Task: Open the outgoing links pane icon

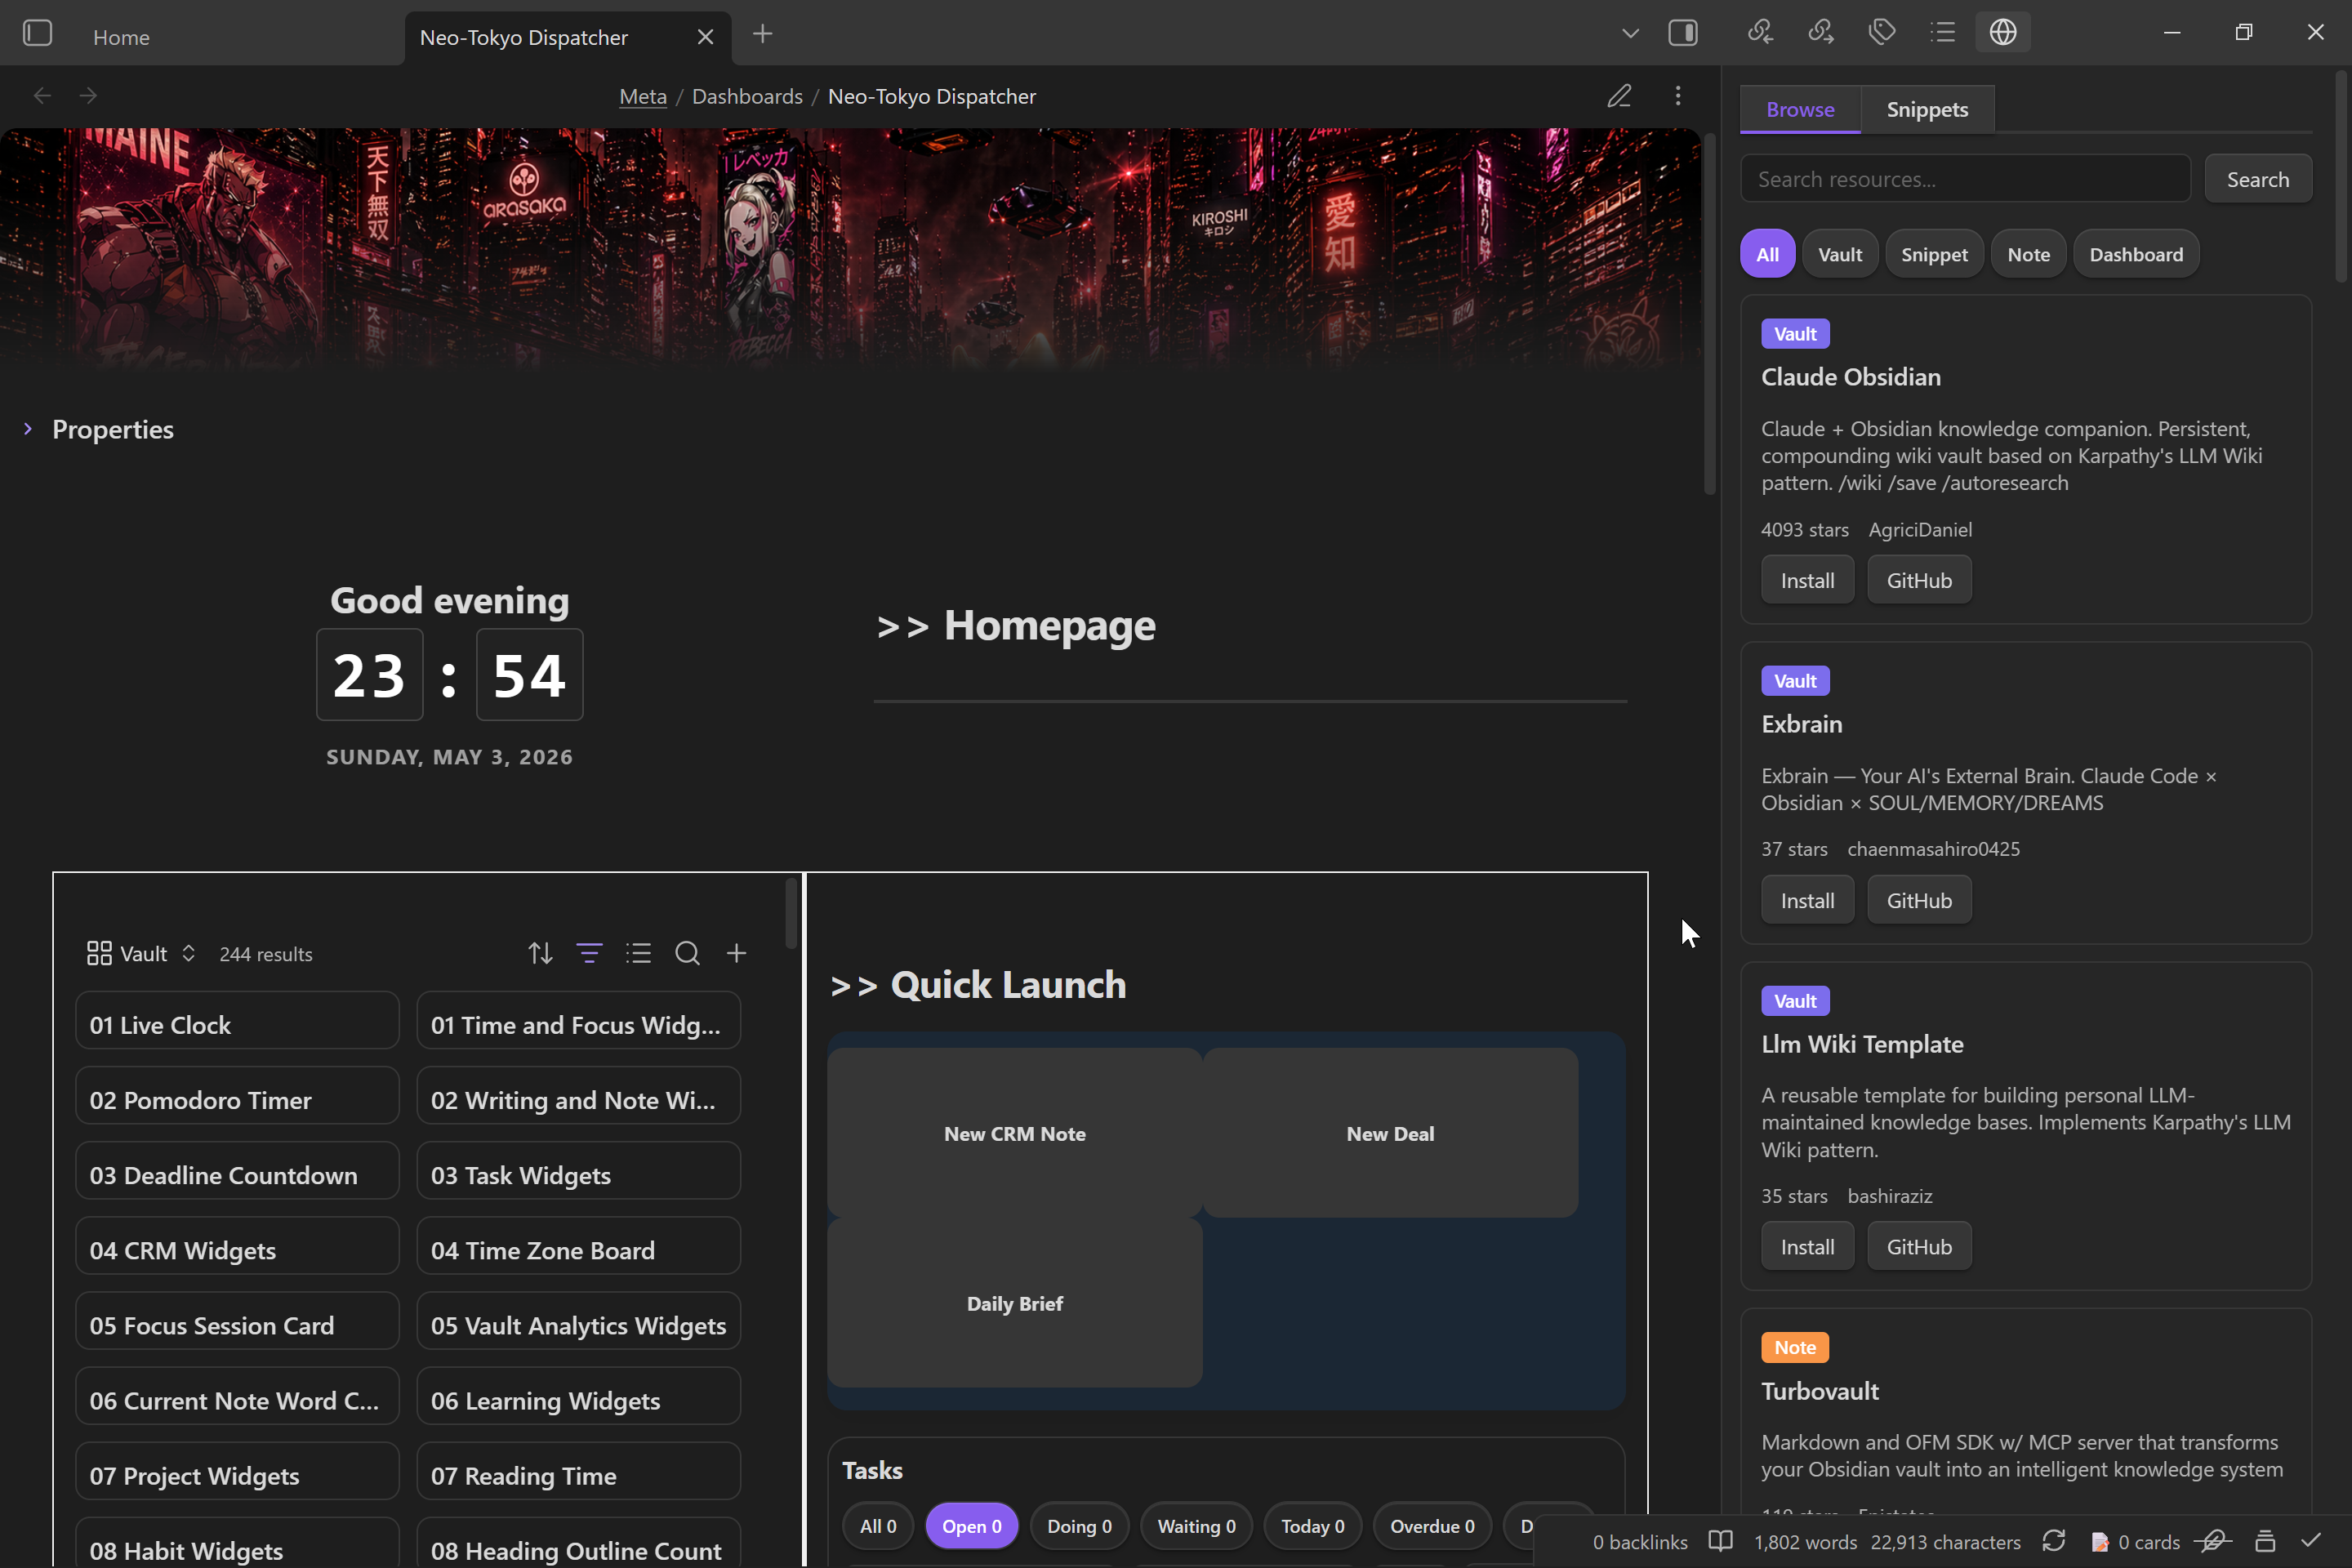Action: coord(1821,32)
